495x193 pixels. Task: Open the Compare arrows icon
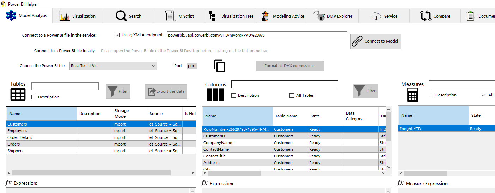tap(426, 16)
